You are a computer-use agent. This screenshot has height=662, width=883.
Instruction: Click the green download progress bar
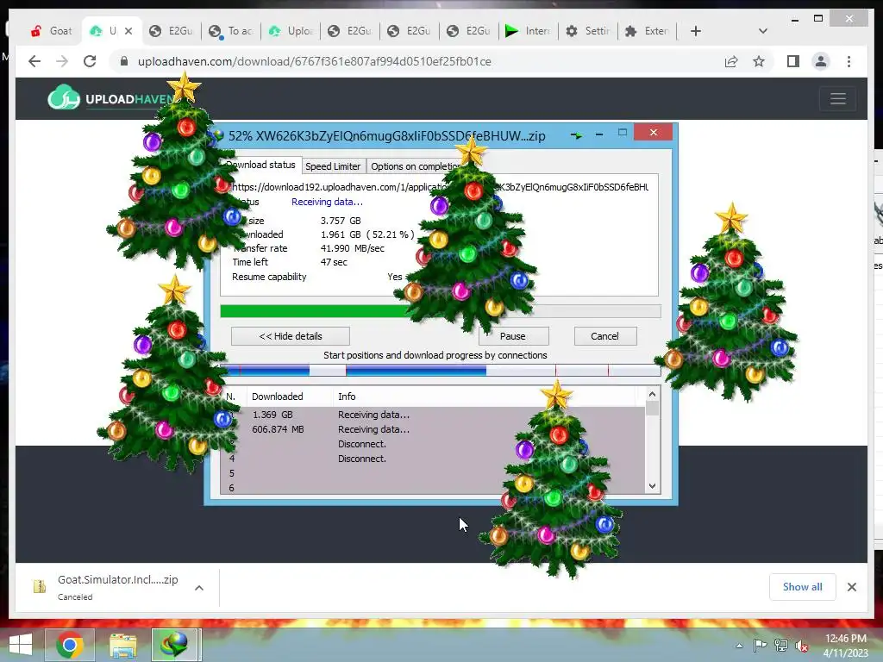tap(441, 311)
